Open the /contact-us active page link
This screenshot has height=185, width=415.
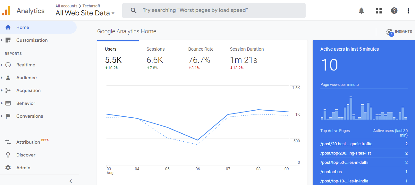click(x=331, y=172)
